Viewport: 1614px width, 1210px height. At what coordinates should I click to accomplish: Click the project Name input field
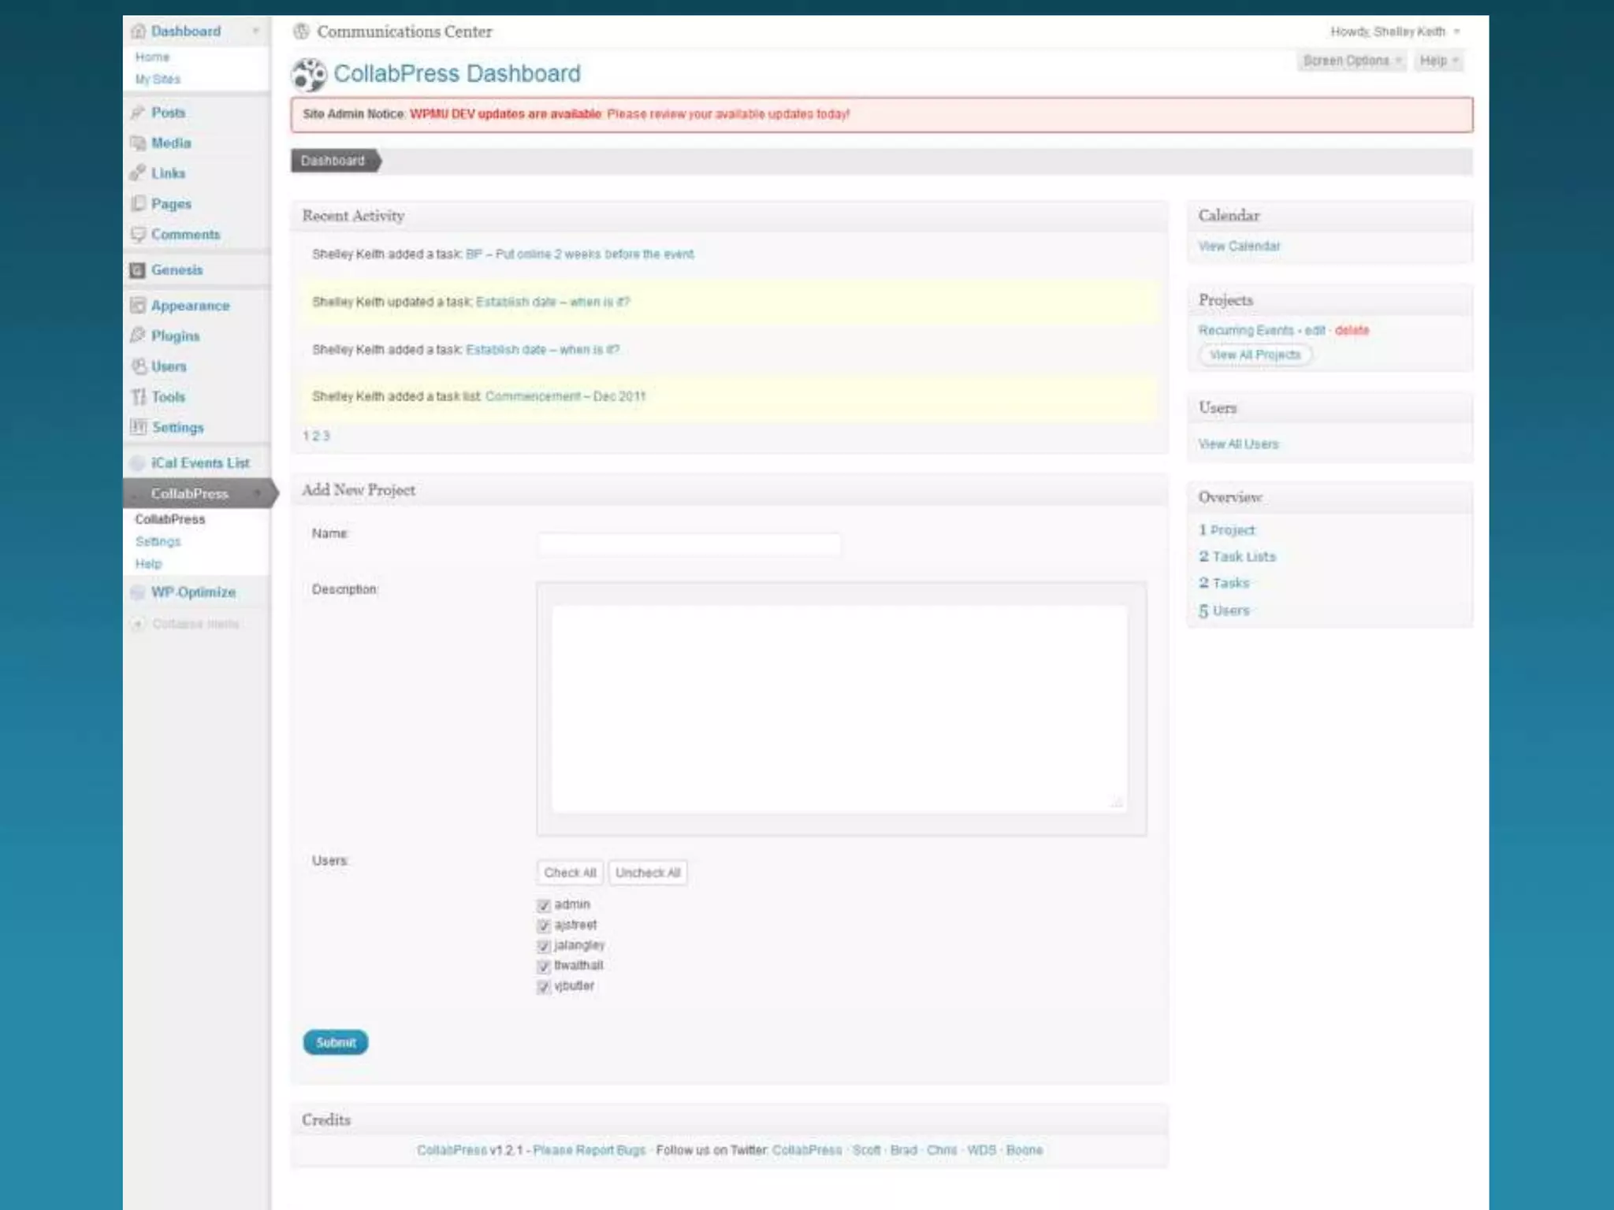point(689,544)
